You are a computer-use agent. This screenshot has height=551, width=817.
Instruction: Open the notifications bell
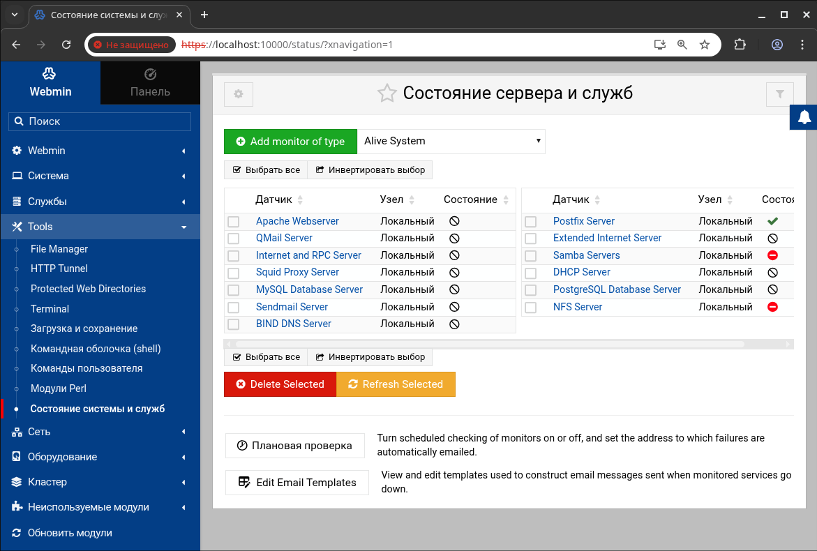pyautogui.click(x=804, y=117)
